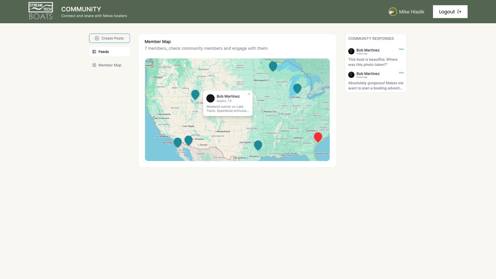Select Member Map in the sidebar
The image size is (496, 279).
point(109,65)
